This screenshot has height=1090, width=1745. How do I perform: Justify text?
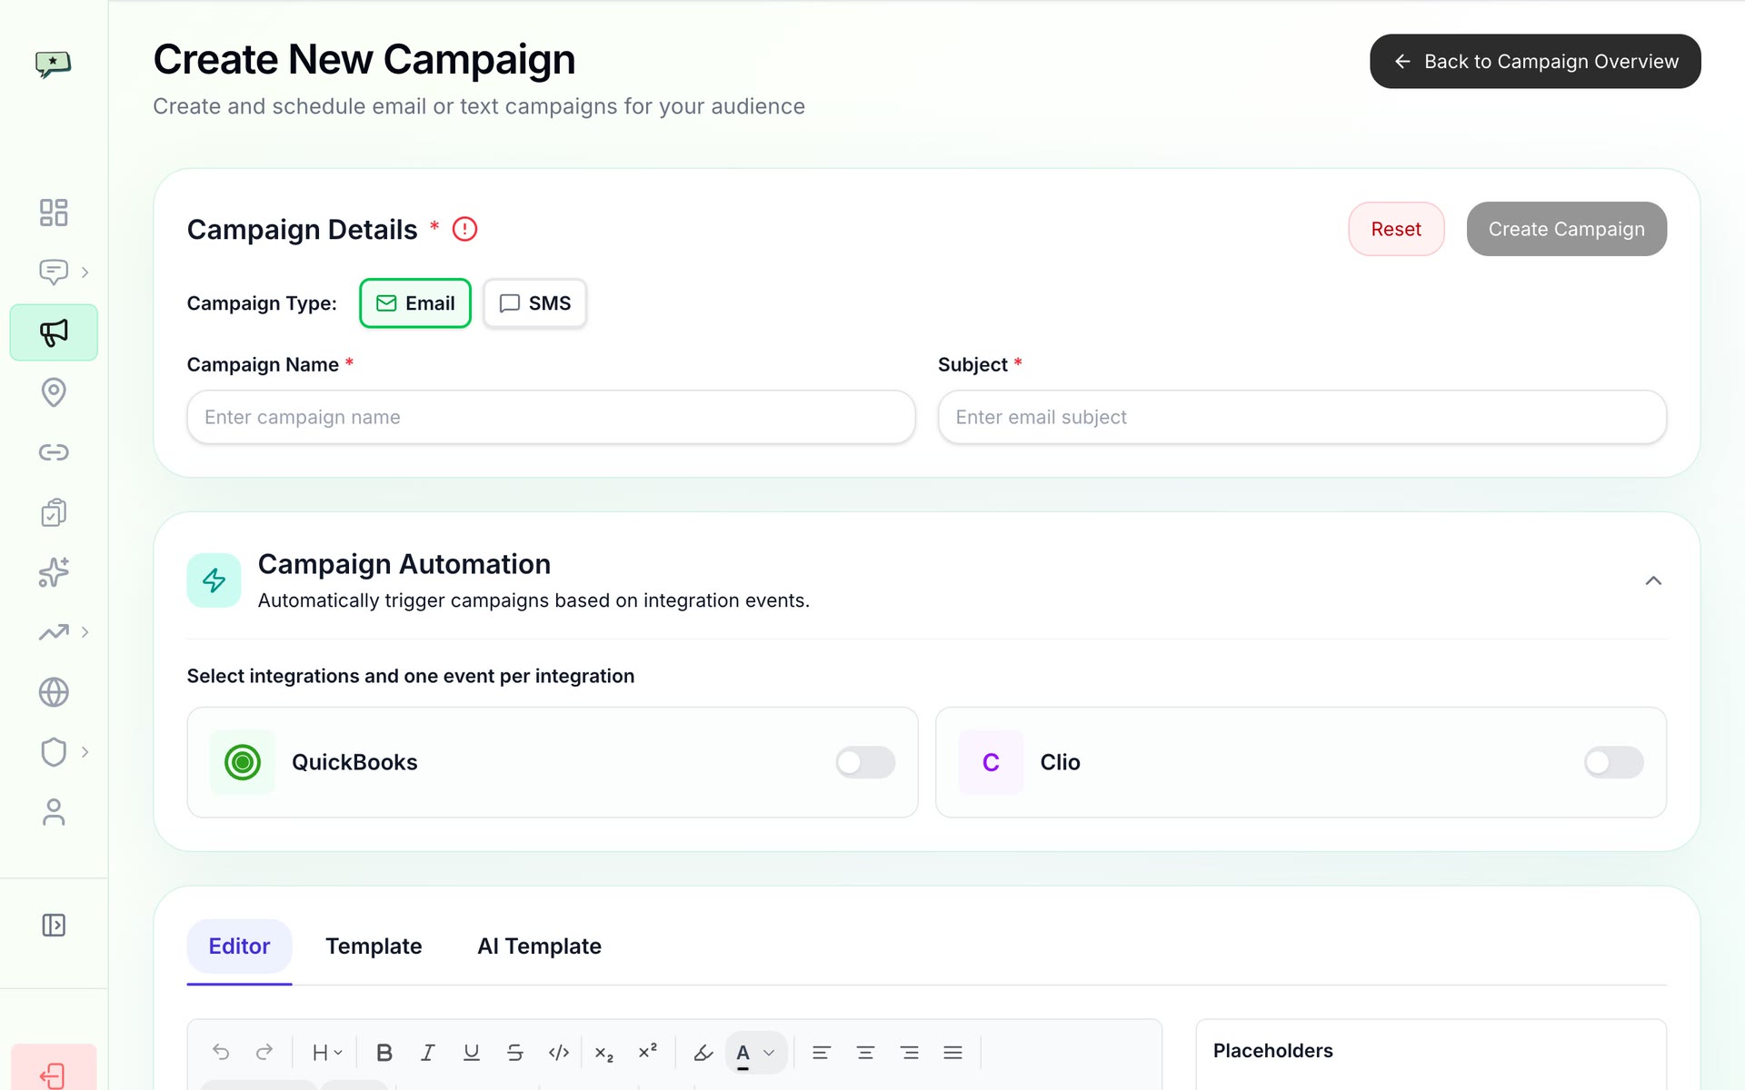pos(952,1052)
